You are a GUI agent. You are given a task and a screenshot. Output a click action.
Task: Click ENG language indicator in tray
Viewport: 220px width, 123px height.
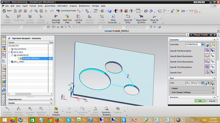point(205,120)
